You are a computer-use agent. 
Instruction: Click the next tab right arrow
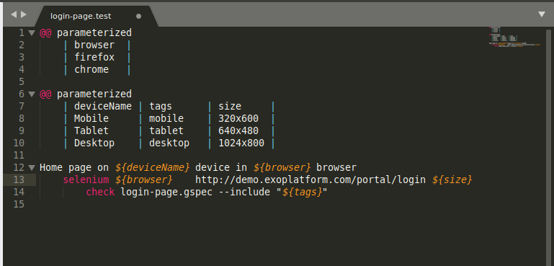click(24, 14)
